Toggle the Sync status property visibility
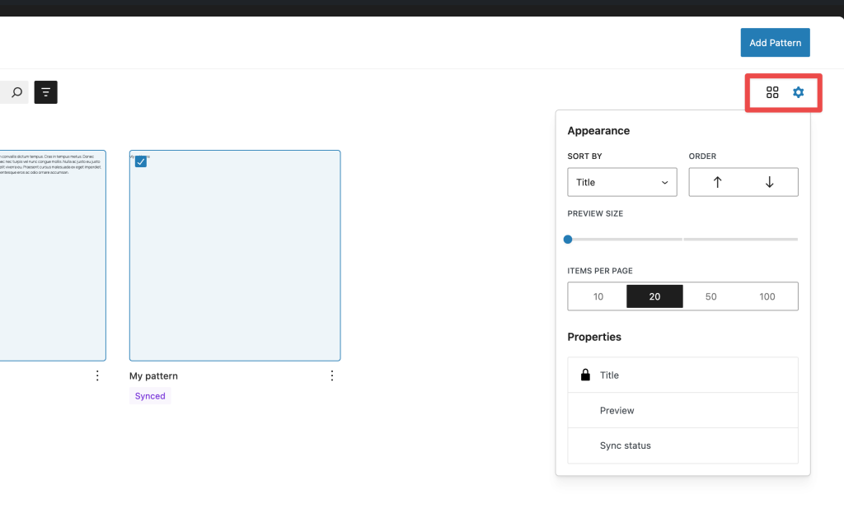The height and width of the screenshot is (527, 844). tap(682, 445)
